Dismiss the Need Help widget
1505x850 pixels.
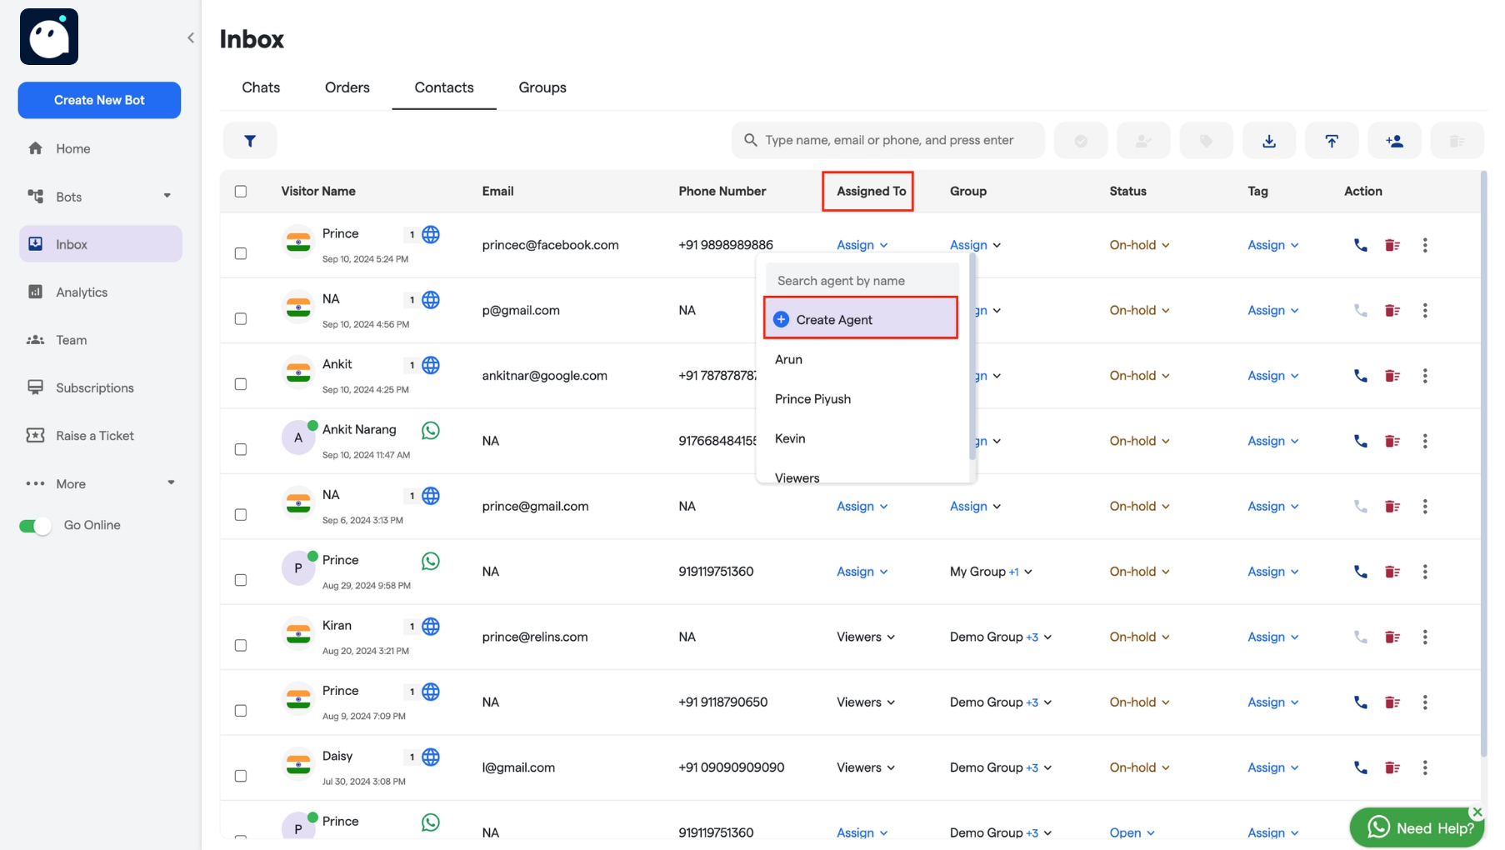pos(1477,812)
